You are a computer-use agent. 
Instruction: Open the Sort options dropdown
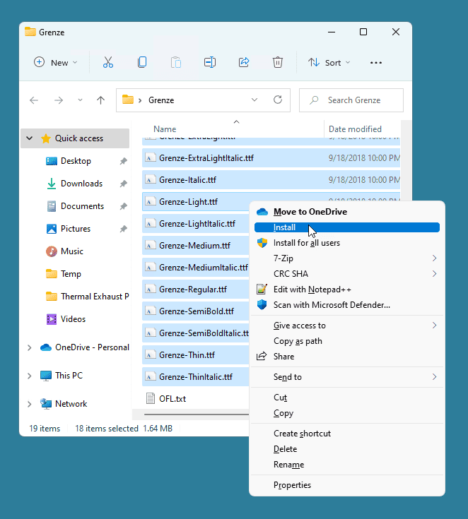click(329, 63)
